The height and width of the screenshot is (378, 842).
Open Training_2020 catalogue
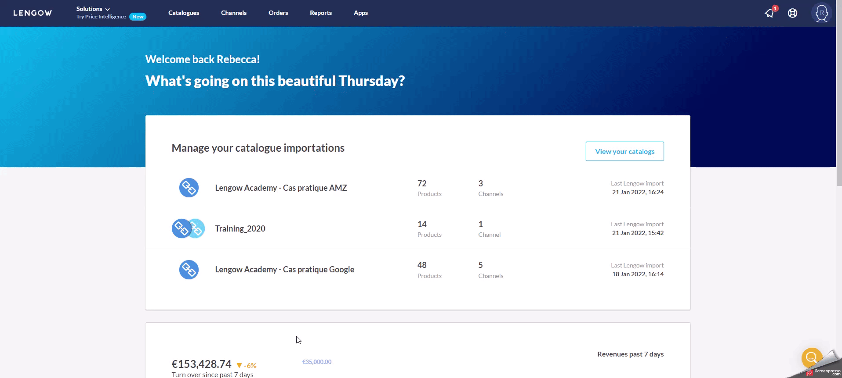[x=240, y=228]
